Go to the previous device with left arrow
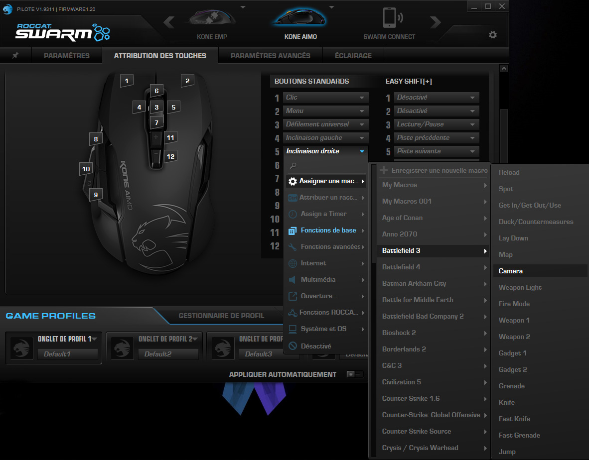This screenshot has height=460, width=589. [x=169, y=22]
